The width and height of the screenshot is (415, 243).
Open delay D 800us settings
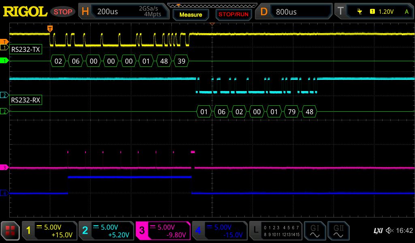click(x=293, y=11)
